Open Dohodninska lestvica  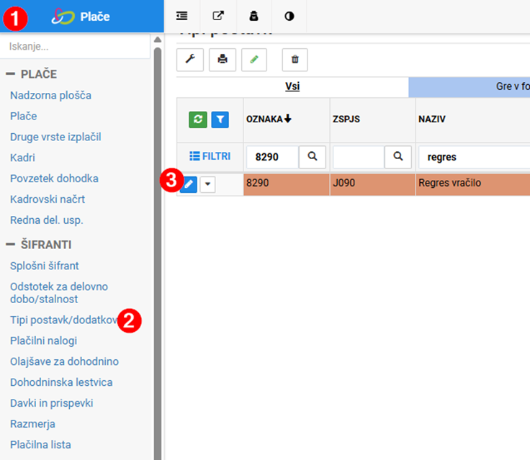pos(61,382)
